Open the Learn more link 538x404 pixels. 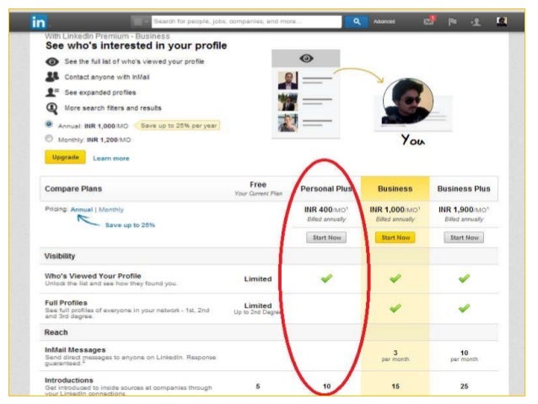click(111, 159)
